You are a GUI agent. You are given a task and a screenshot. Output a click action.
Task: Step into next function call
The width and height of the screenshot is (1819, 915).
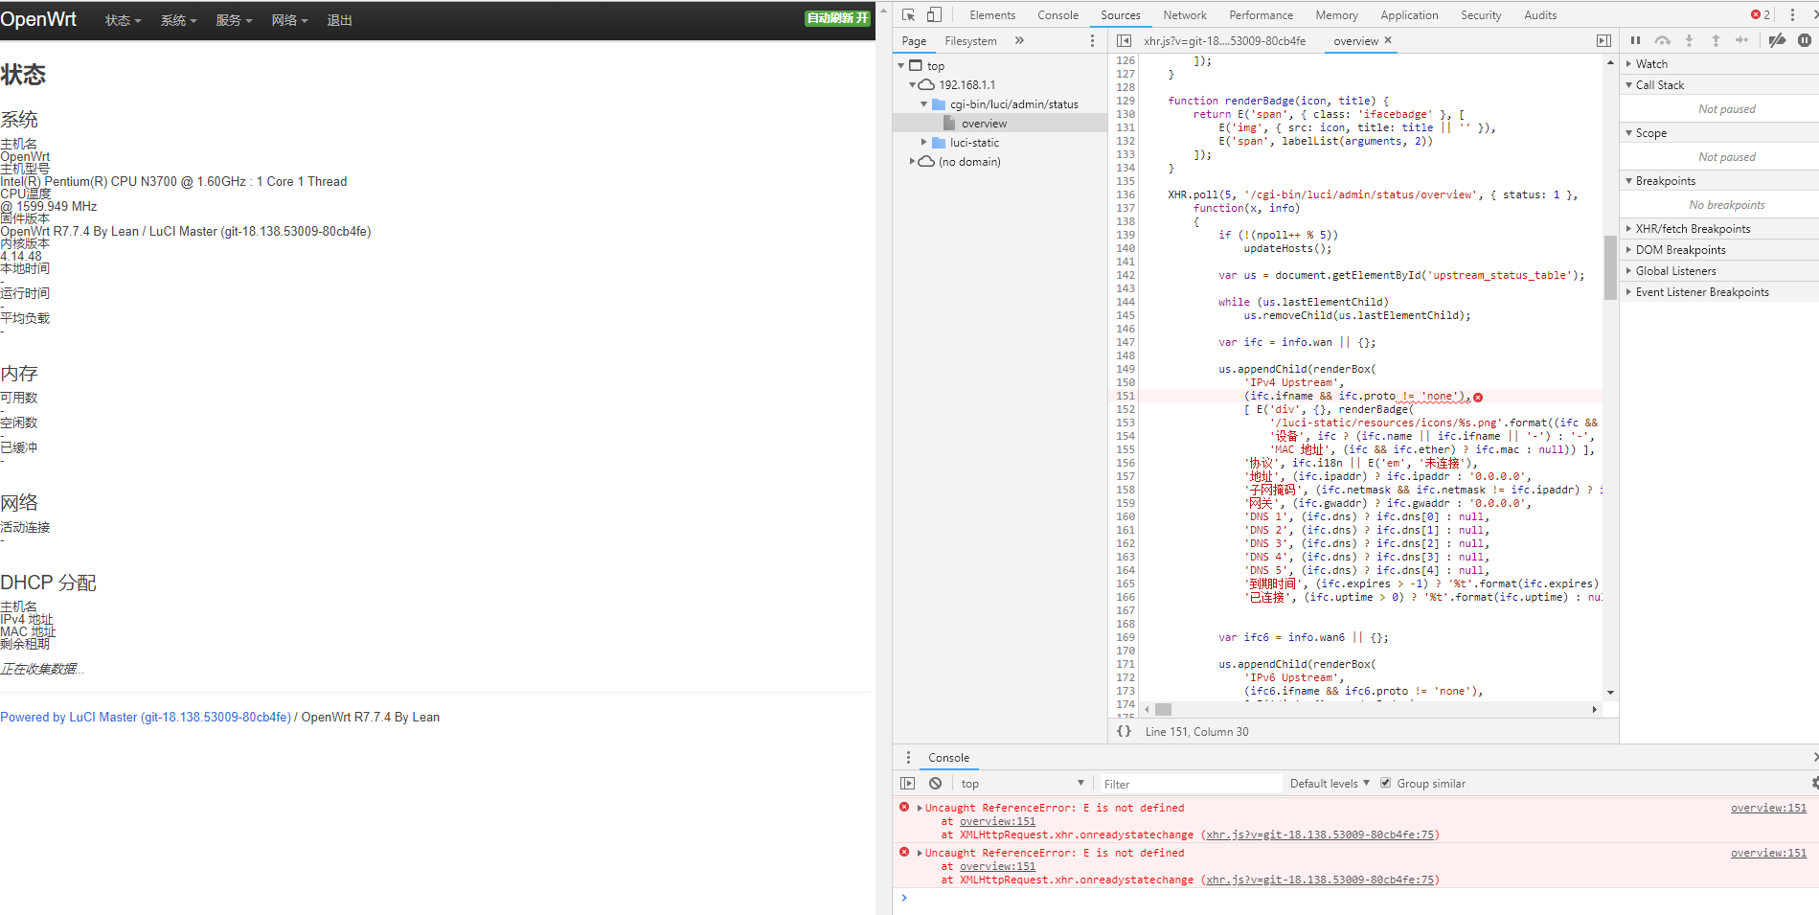point(1688,40)
